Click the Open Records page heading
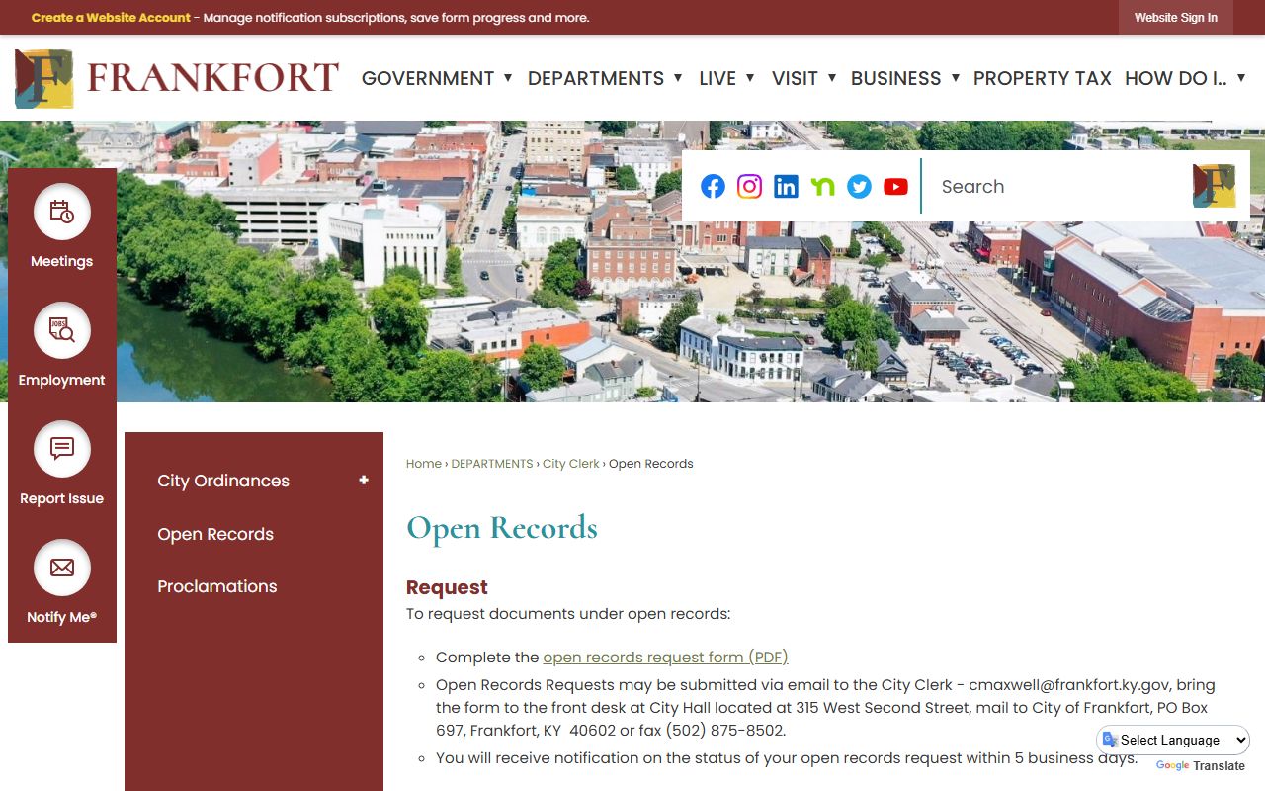The width and height of the screenshot is (1265, 791). (502, 528)
